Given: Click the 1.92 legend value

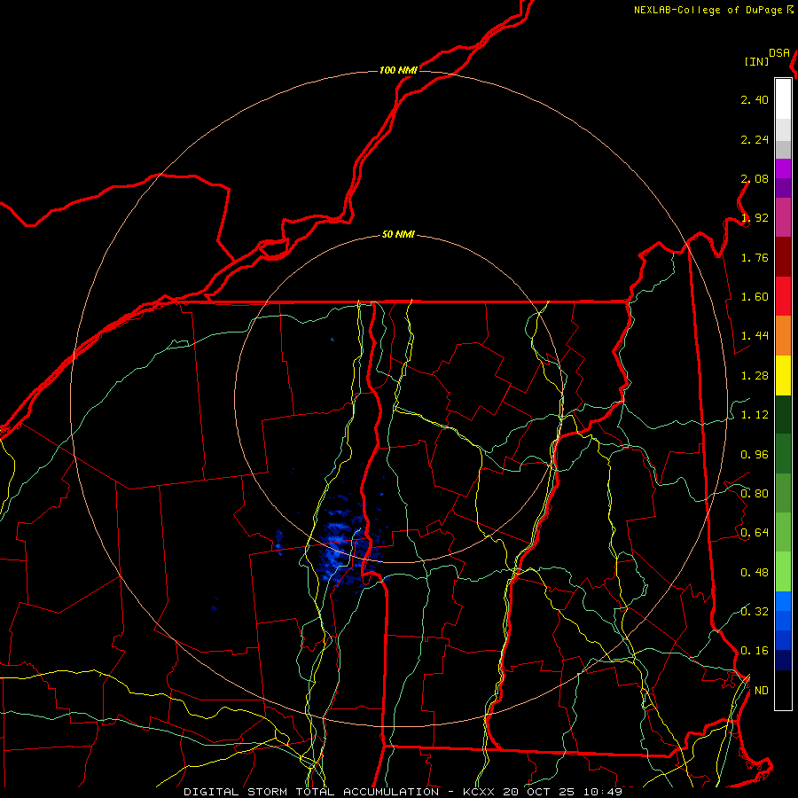Looking at the screenshot, I should [x=755, y=218].
